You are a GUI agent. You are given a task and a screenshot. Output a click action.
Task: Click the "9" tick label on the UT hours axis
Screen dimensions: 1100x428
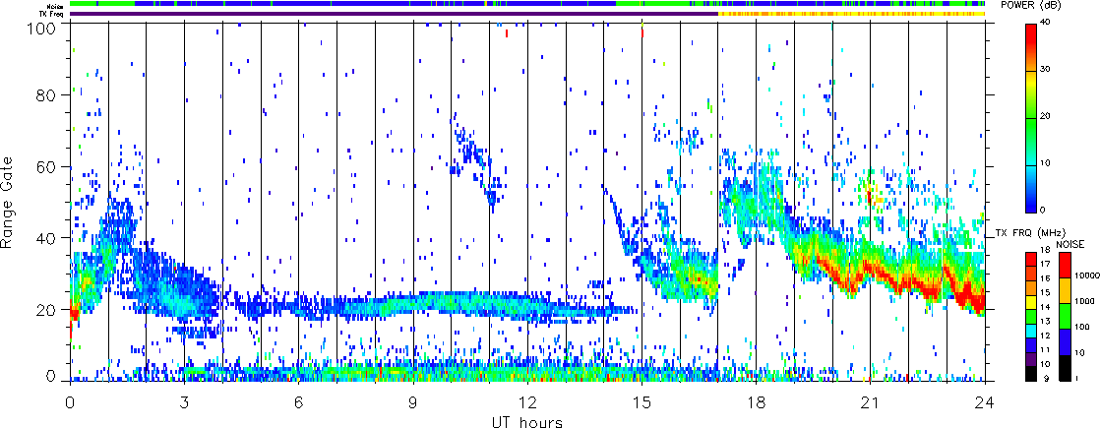[413, 402]
